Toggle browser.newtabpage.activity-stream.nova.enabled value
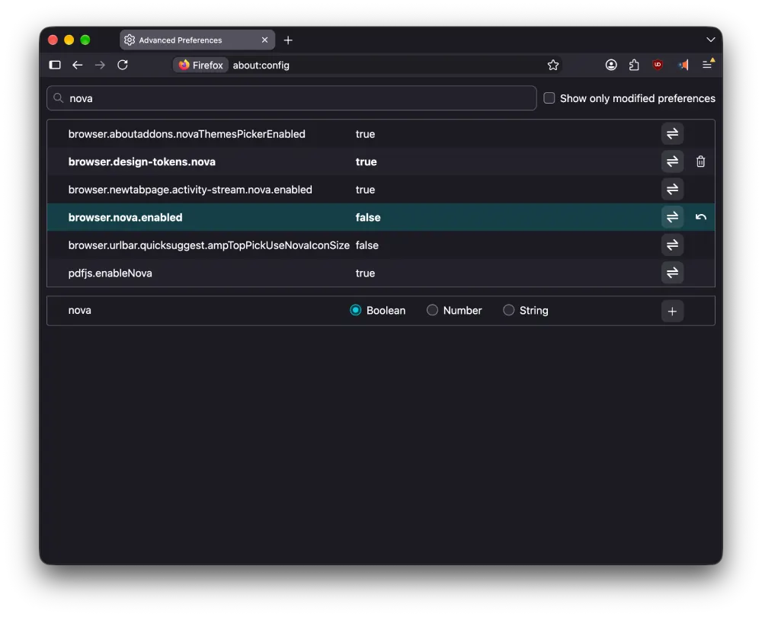This screenshot has width=762, height=617. tap(672, 189)
